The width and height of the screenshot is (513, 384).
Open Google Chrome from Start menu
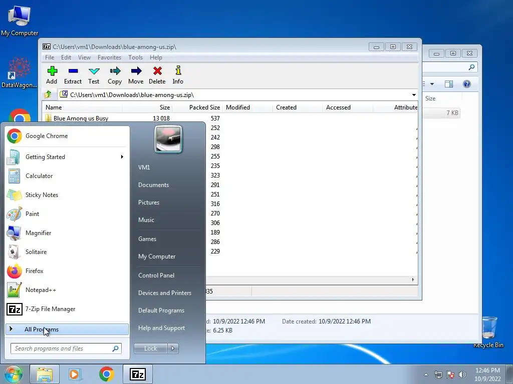67,136
